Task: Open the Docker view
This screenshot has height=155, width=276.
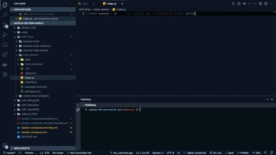Action: coord(5,65)
